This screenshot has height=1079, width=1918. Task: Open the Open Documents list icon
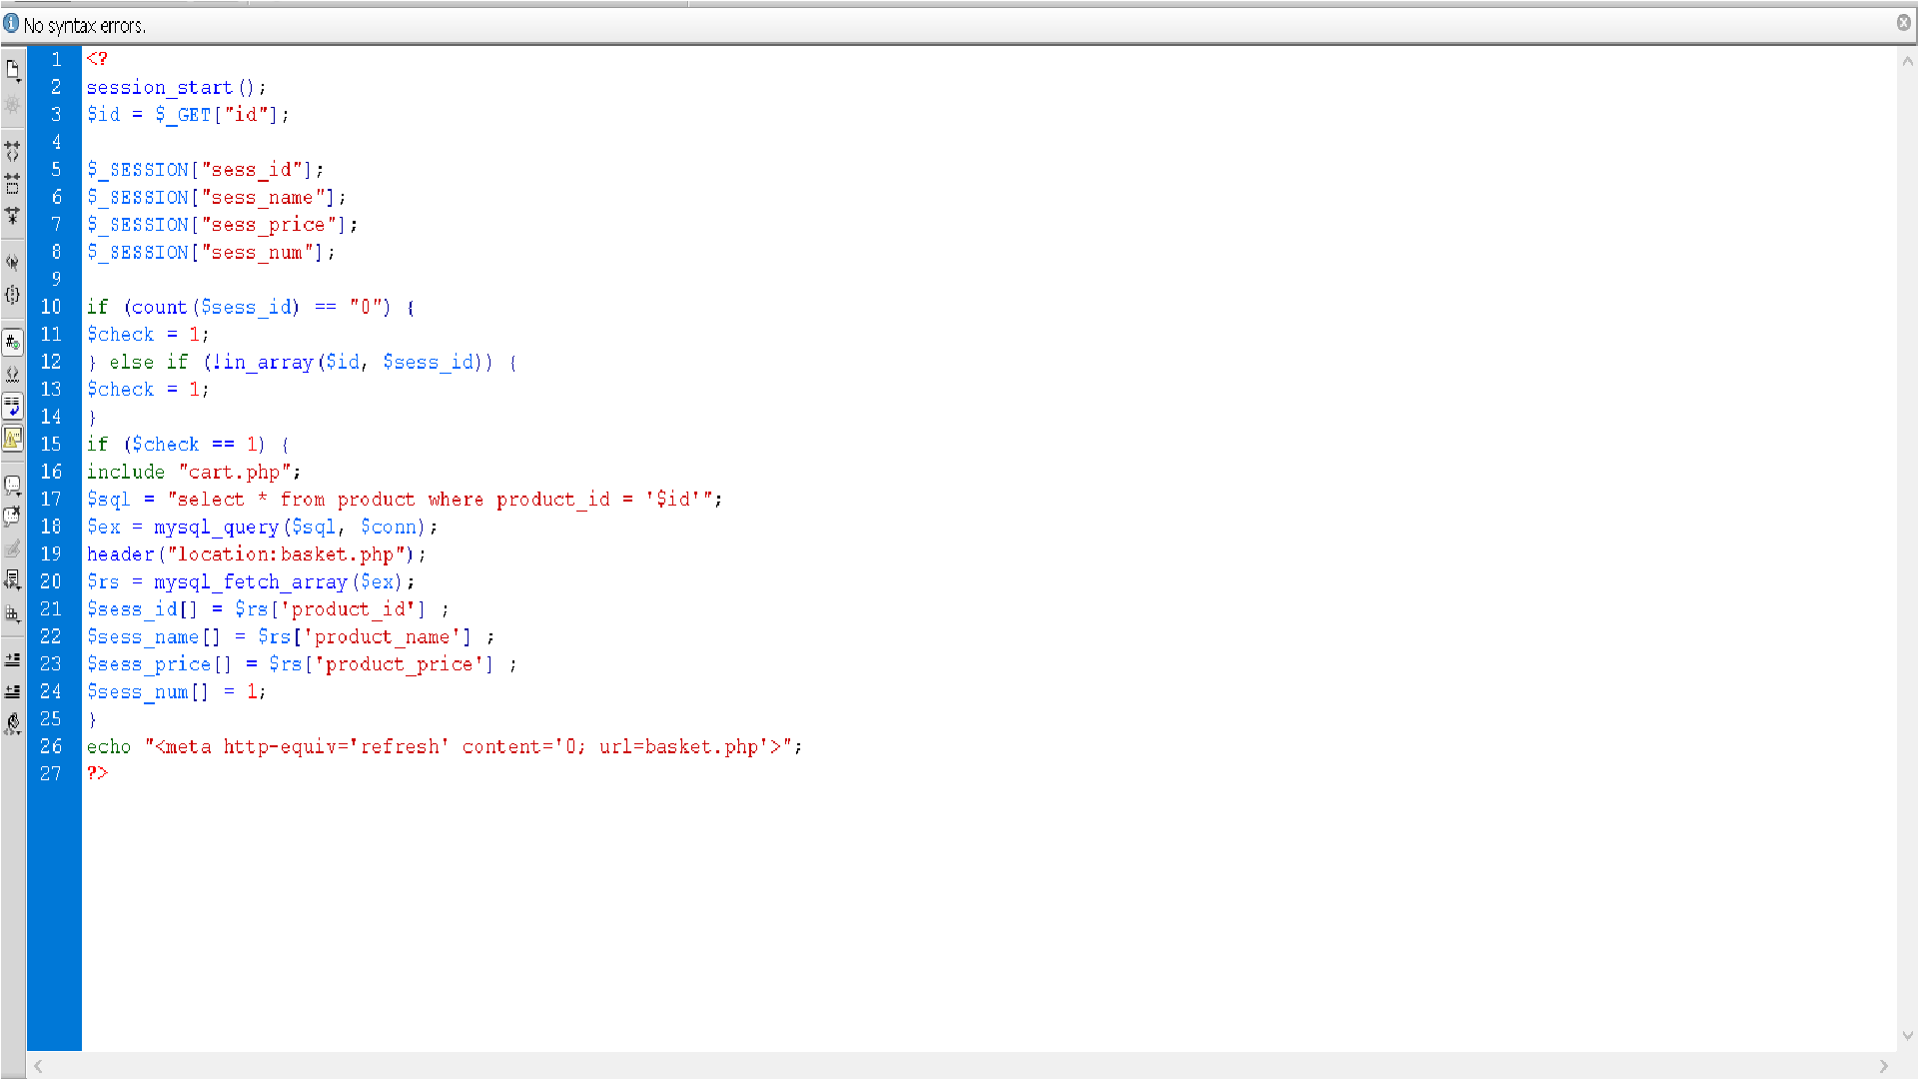[13, 70]
